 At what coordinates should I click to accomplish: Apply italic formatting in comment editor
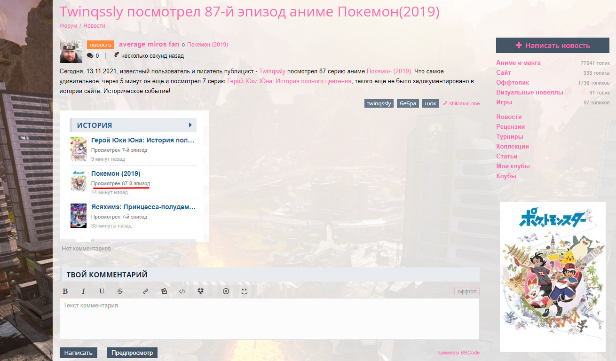click(x=83, y=291)
